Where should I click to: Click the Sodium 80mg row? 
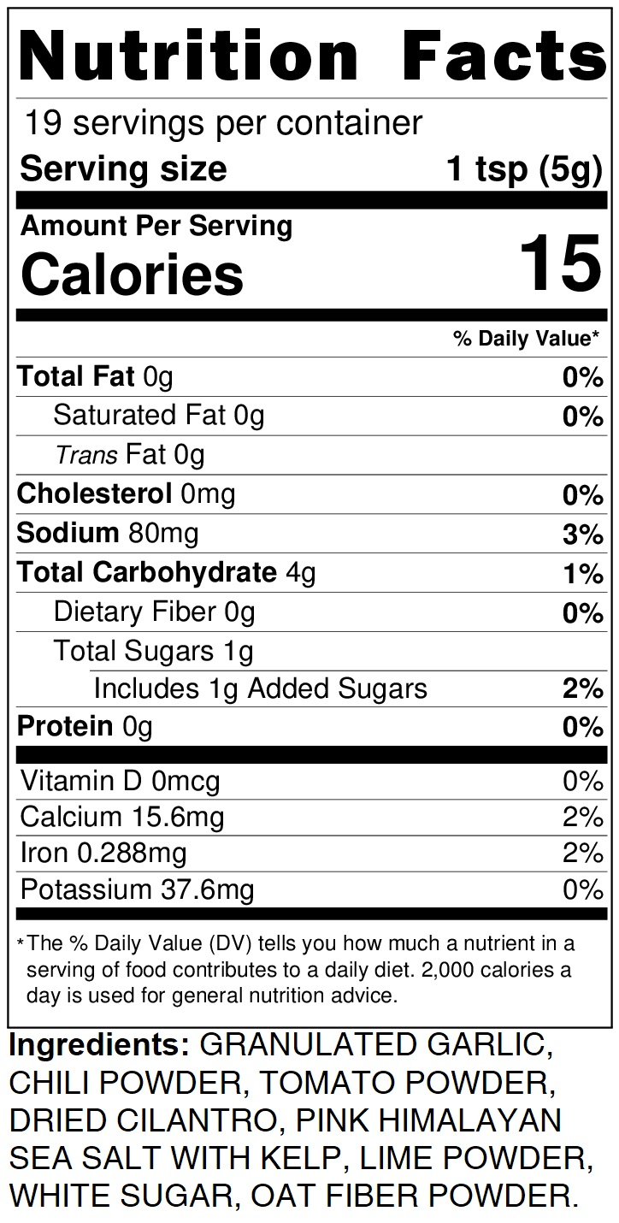(108, 534)
